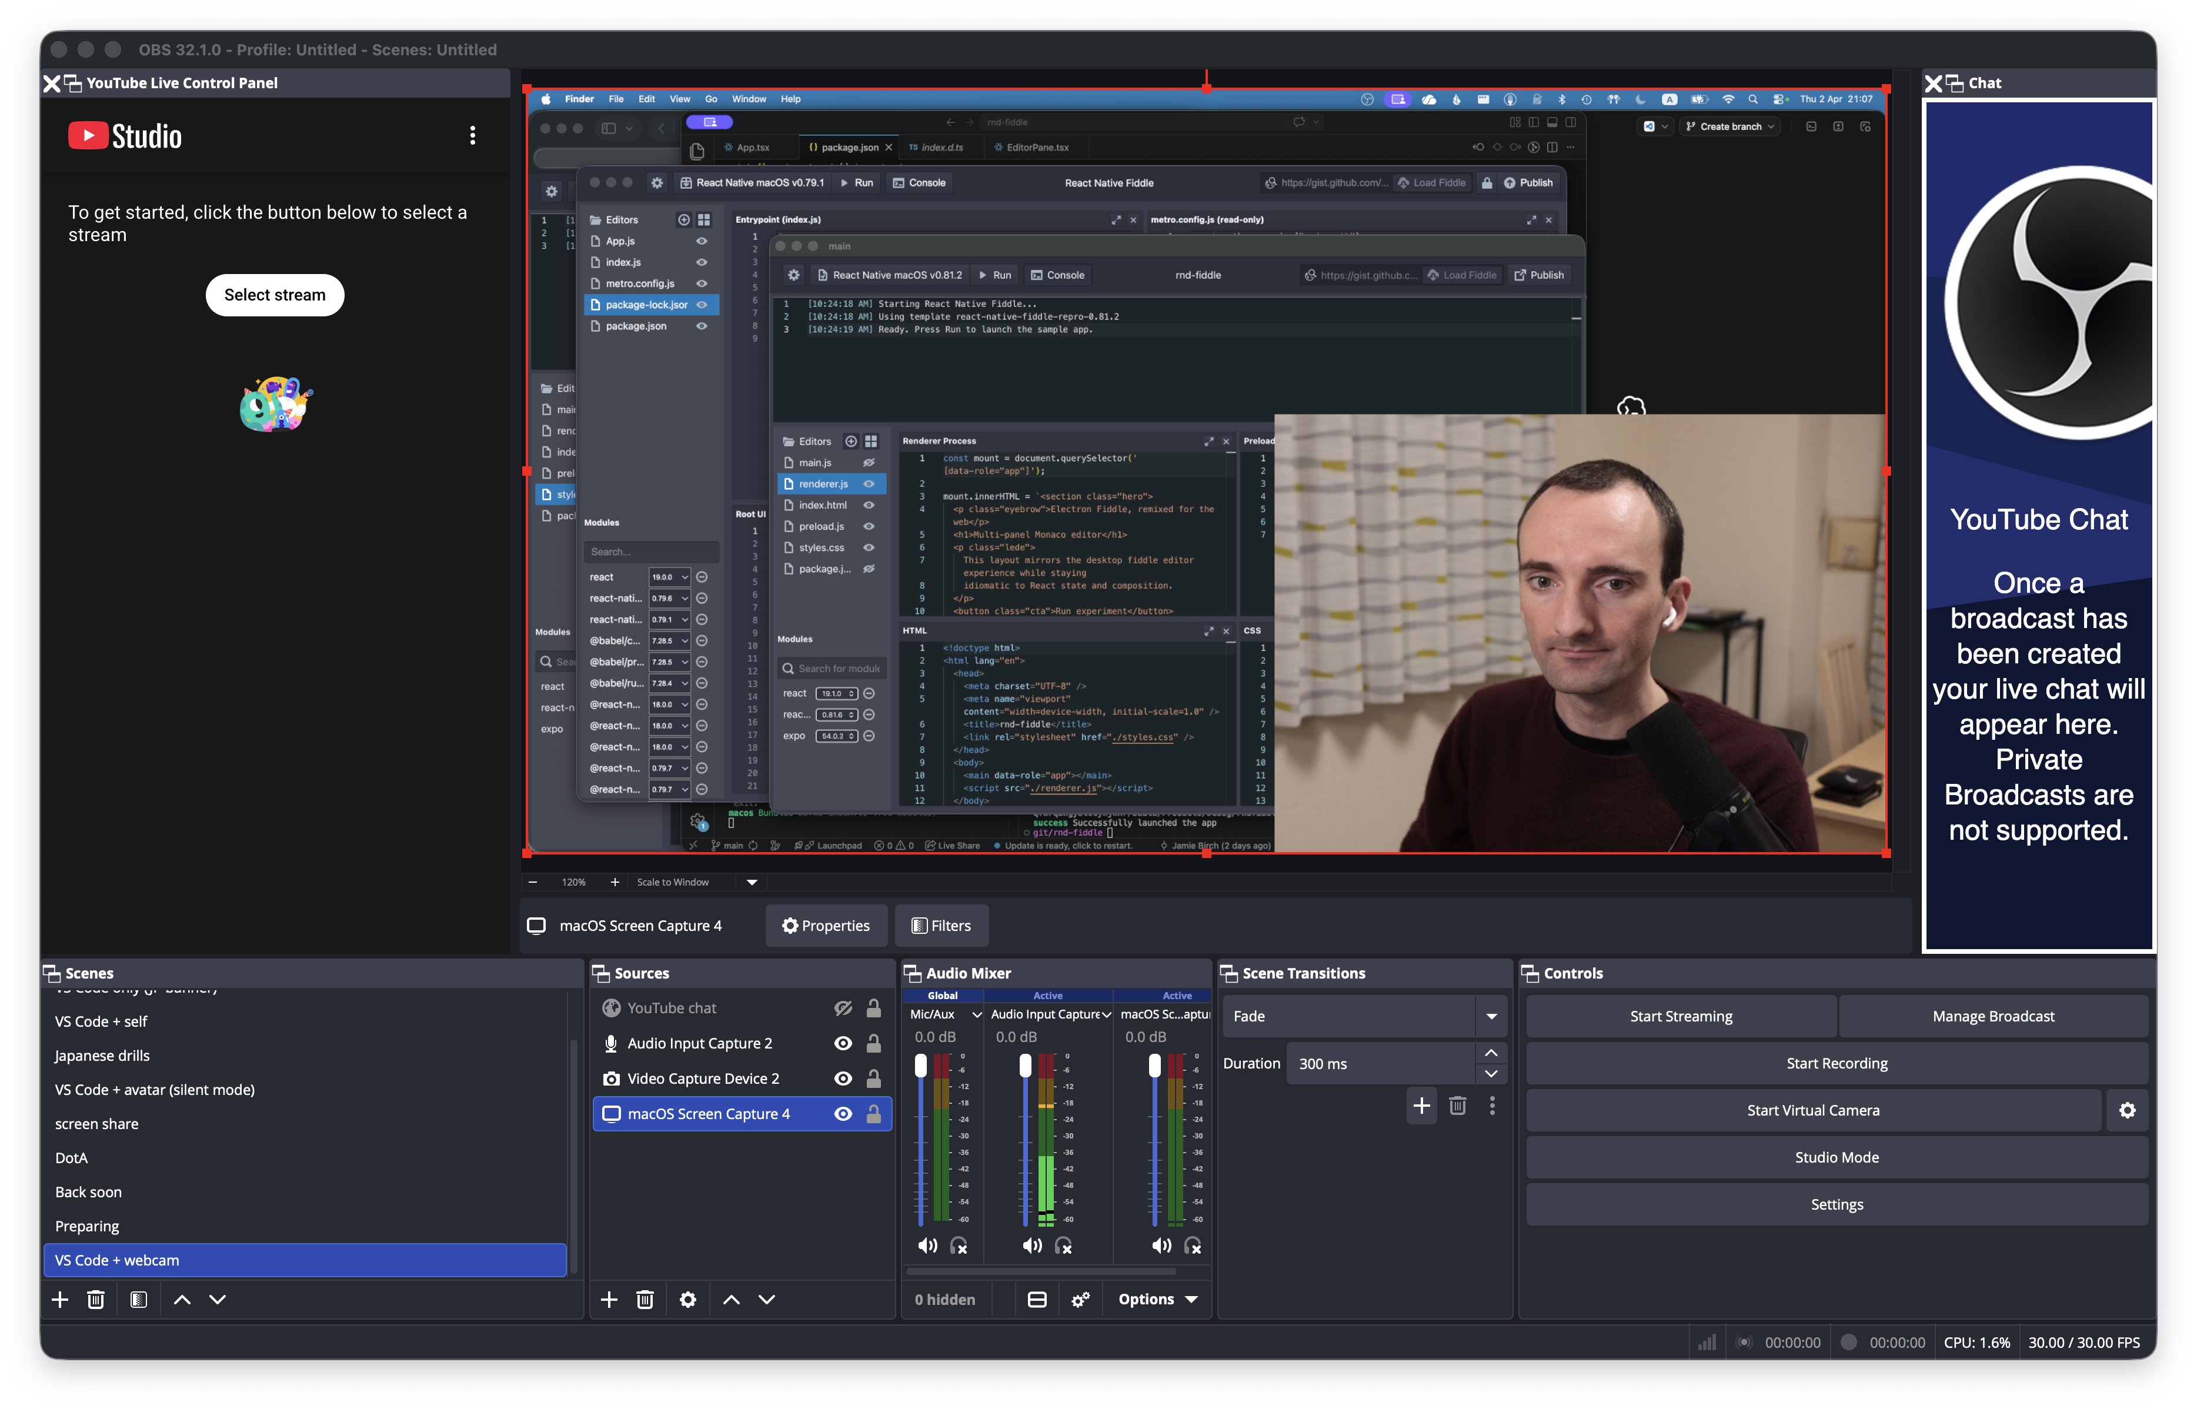The height and width of the screenshot is (1409, 2197).
Task: Click Start Streaming
Action: 1680,1016
